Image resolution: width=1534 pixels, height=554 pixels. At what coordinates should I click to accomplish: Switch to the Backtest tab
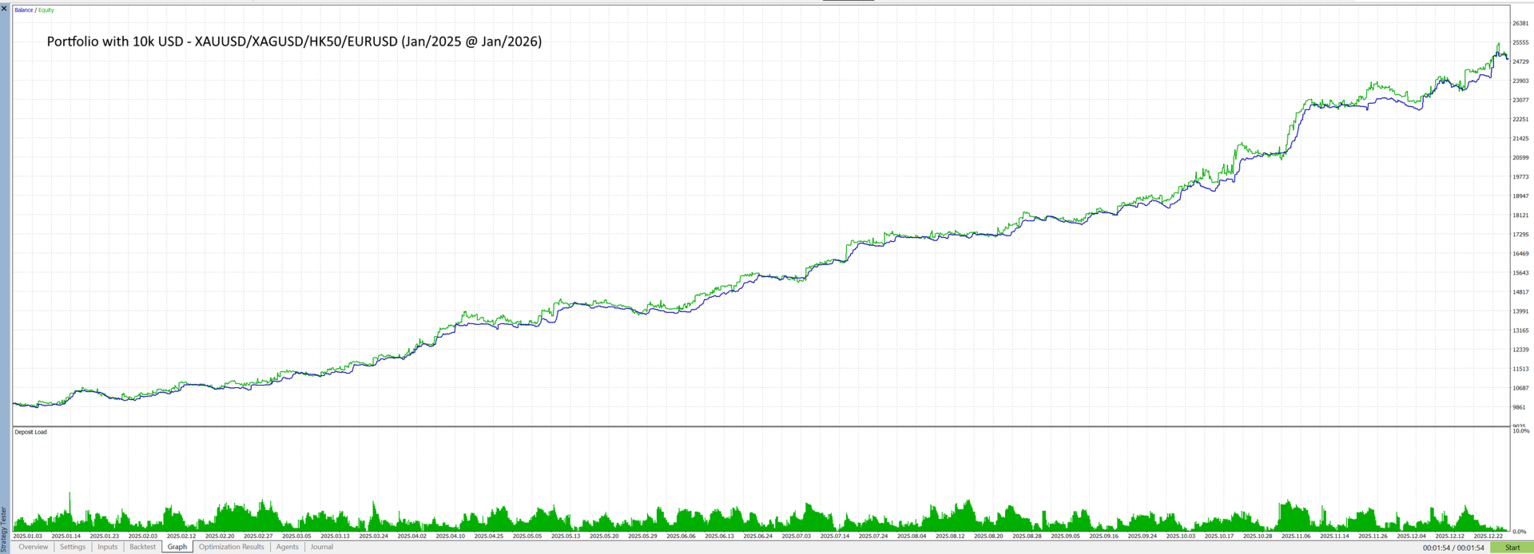point(142,547)
